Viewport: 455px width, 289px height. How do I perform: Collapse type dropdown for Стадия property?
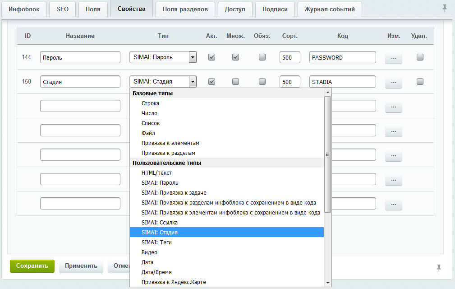193,82
